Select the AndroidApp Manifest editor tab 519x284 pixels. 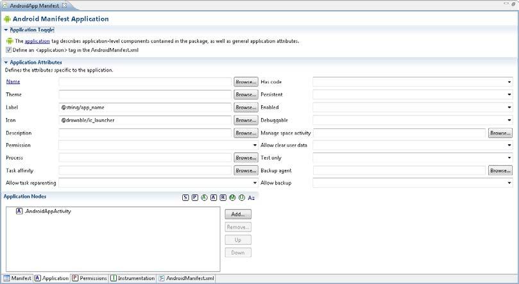34,6
